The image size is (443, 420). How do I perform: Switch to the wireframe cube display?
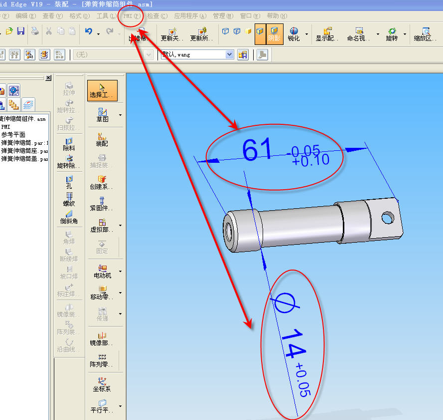point(225,31)
